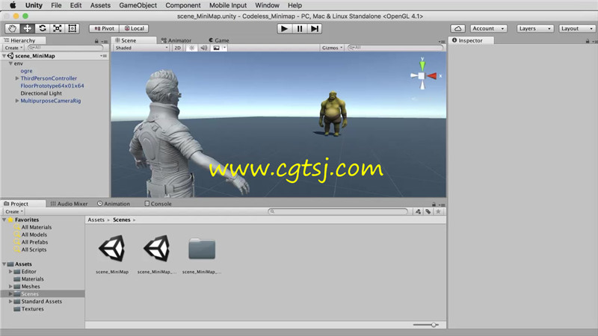598x336 pixels.
Task: Collapse the env object
Action: (x=10, y=63)
